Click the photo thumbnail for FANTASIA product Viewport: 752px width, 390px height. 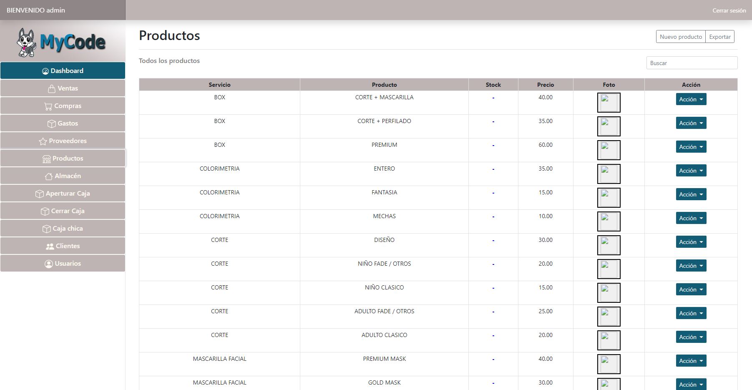[609, 198]
